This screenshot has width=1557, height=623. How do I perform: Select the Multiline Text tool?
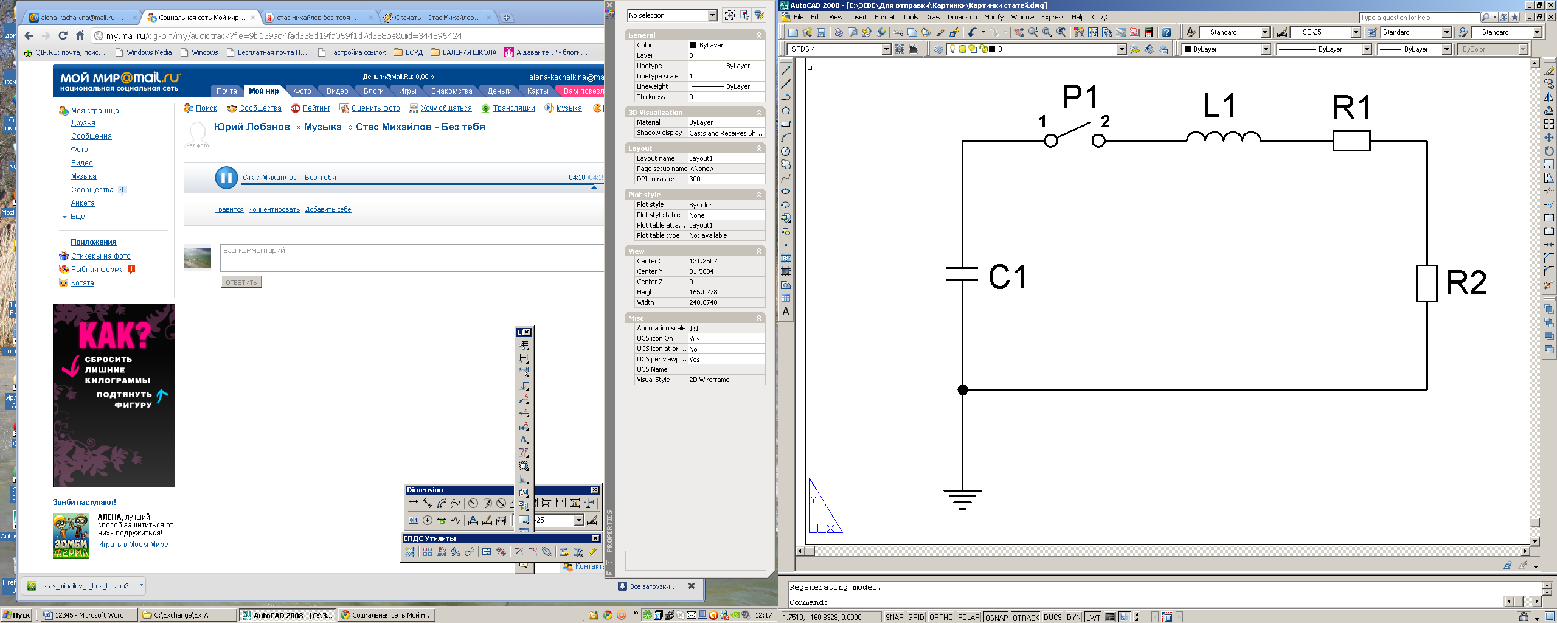pos(786,311)
